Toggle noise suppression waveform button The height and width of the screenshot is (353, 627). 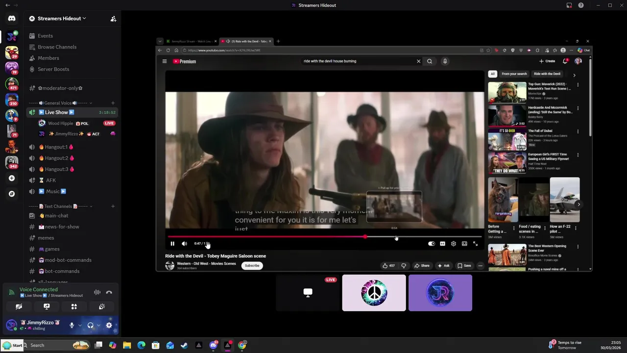click(x=97, y=292)
